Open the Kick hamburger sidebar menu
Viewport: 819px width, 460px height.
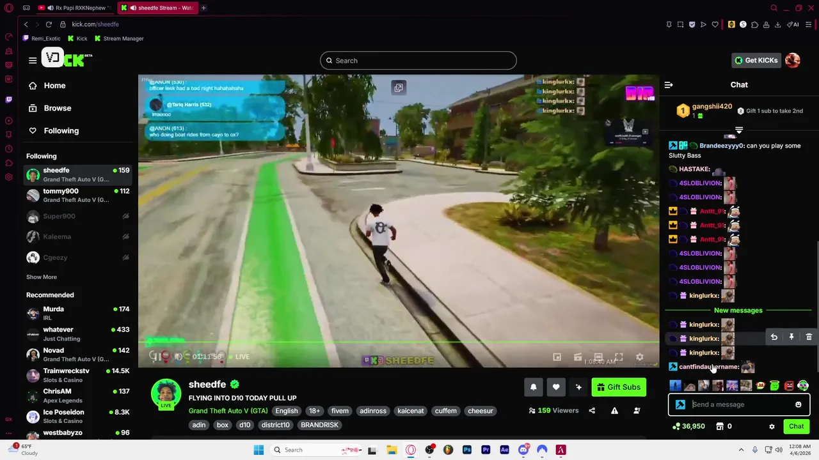(33, 60)
